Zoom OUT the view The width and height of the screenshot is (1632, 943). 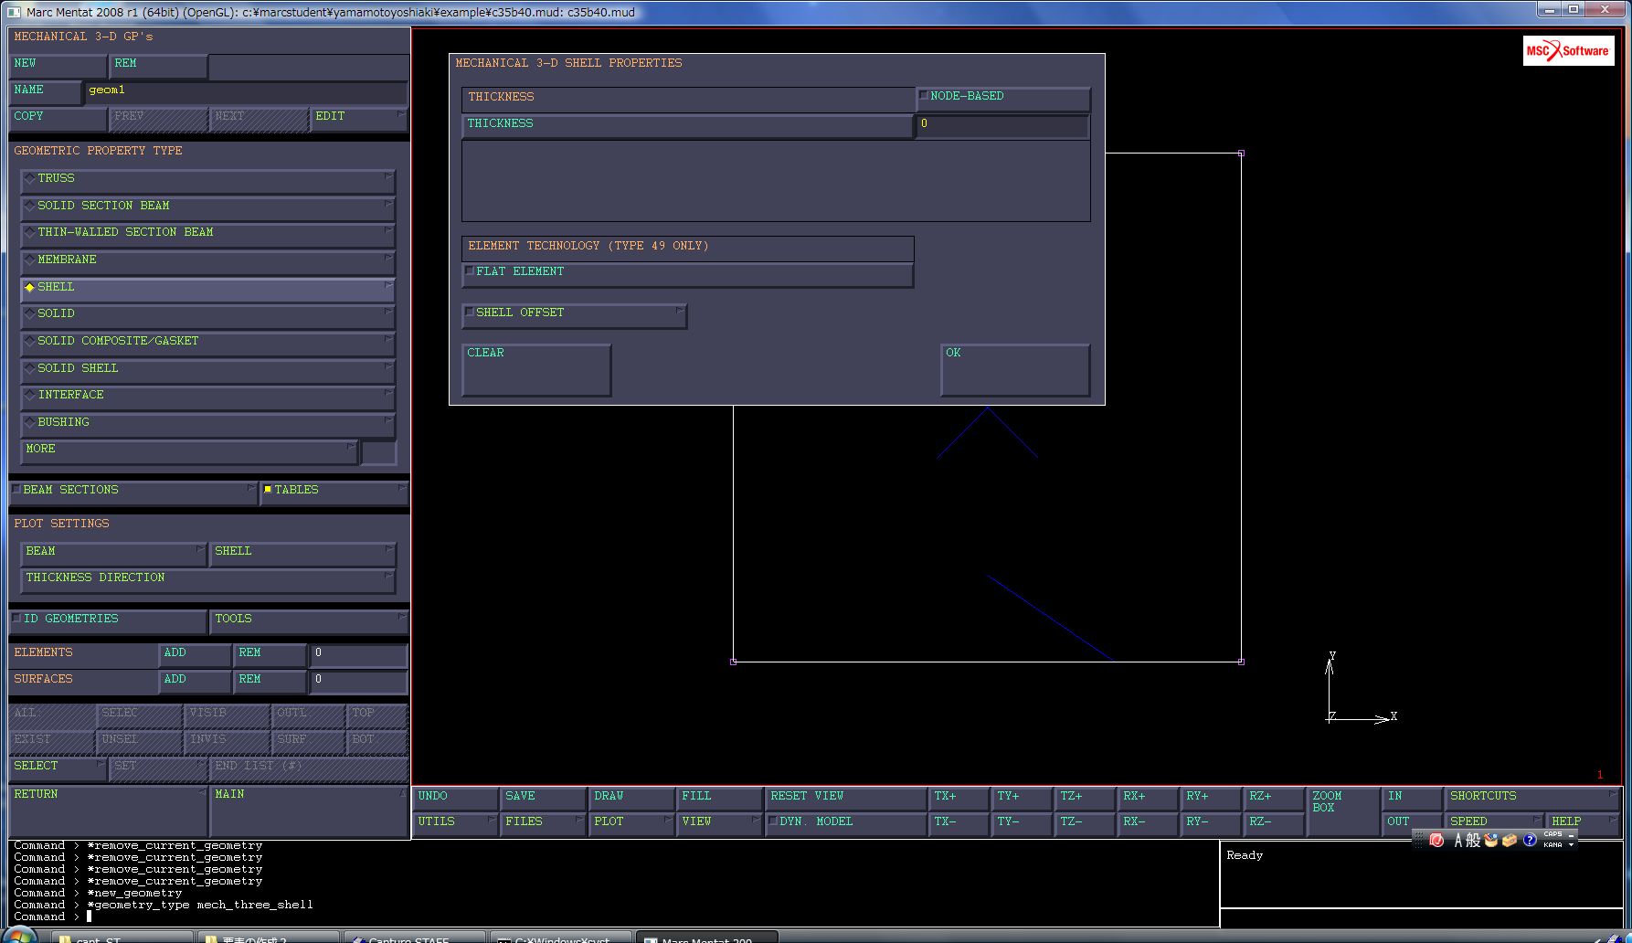1411,823
